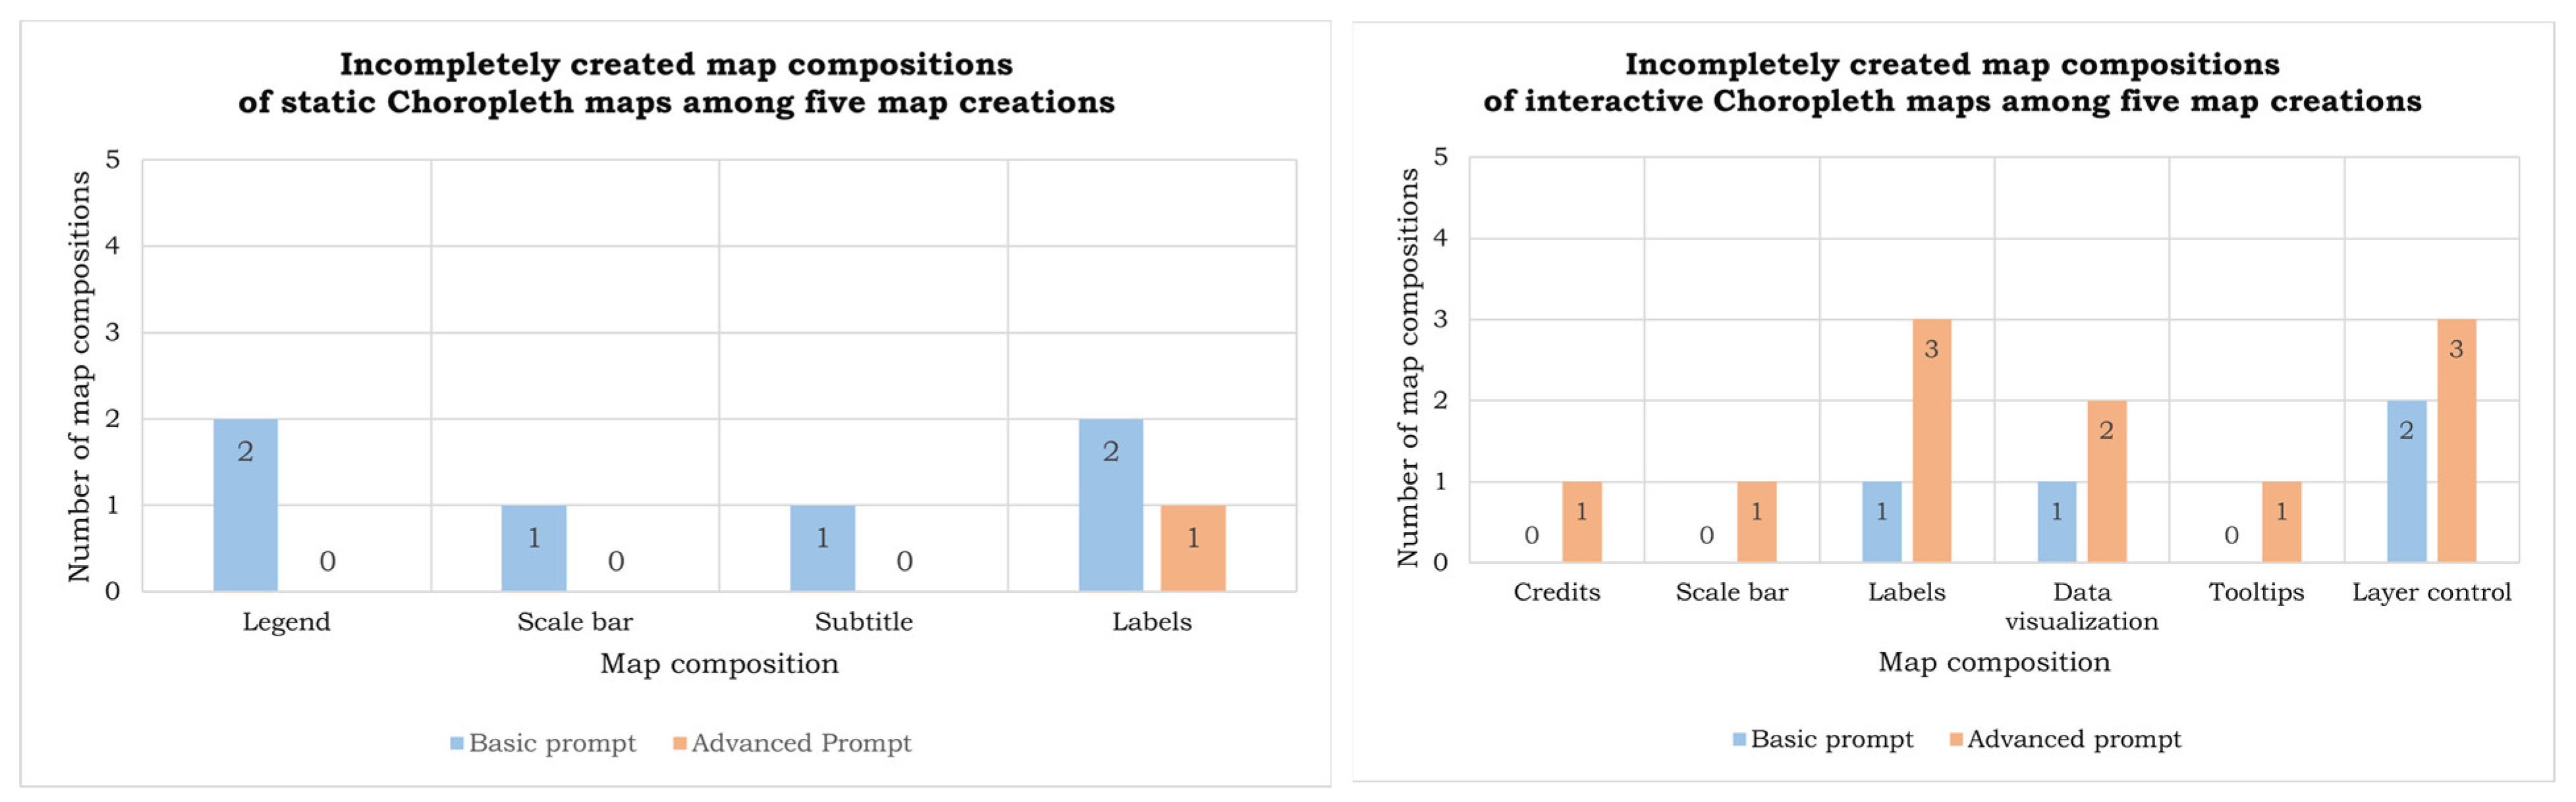Click the static Choropleth maps chart title

[x=676, y=83]
